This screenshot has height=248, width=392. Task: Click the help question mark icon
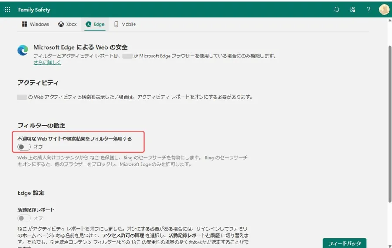[368, 10]
